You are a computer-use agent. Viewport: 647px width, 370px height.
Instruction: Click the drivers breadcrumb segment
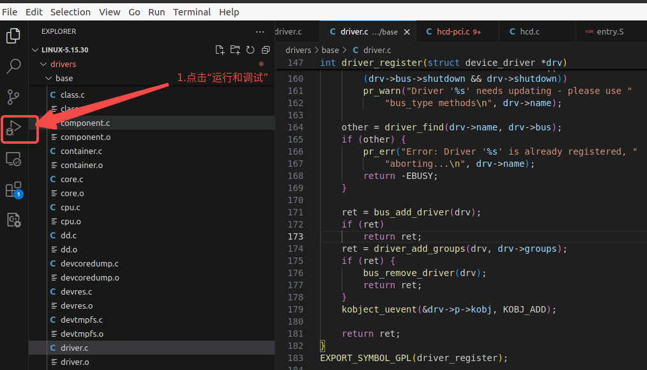298,50
